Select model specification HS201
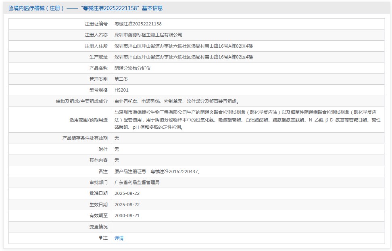The width and height of the screenshot is (392, 251). point(121,90)
